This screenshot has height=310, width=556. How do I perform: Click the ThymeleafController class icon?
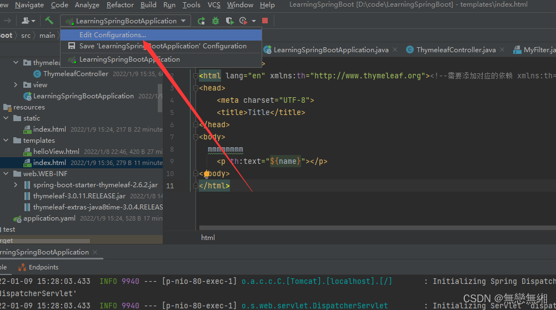click(x=37, y=74)
